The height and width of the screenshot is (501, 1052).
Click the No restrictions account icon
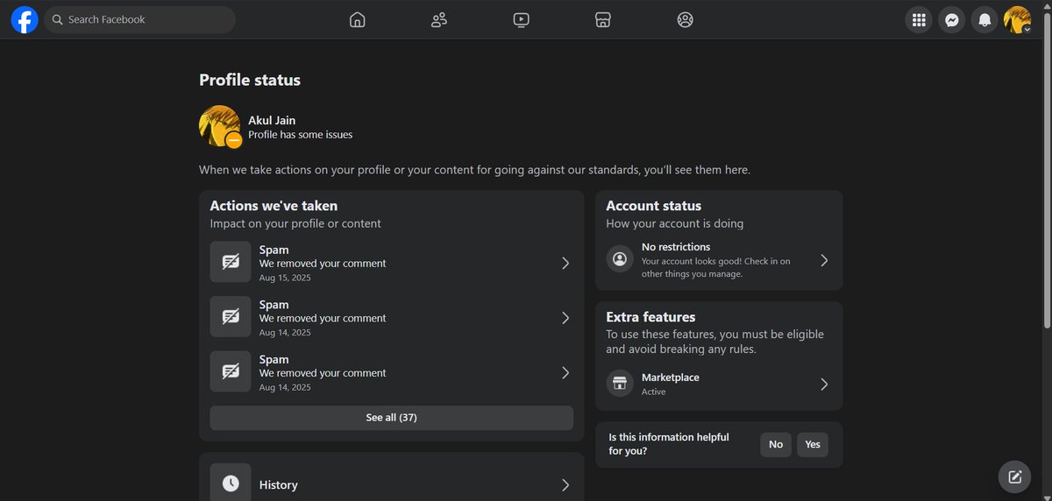coord(620,259)
